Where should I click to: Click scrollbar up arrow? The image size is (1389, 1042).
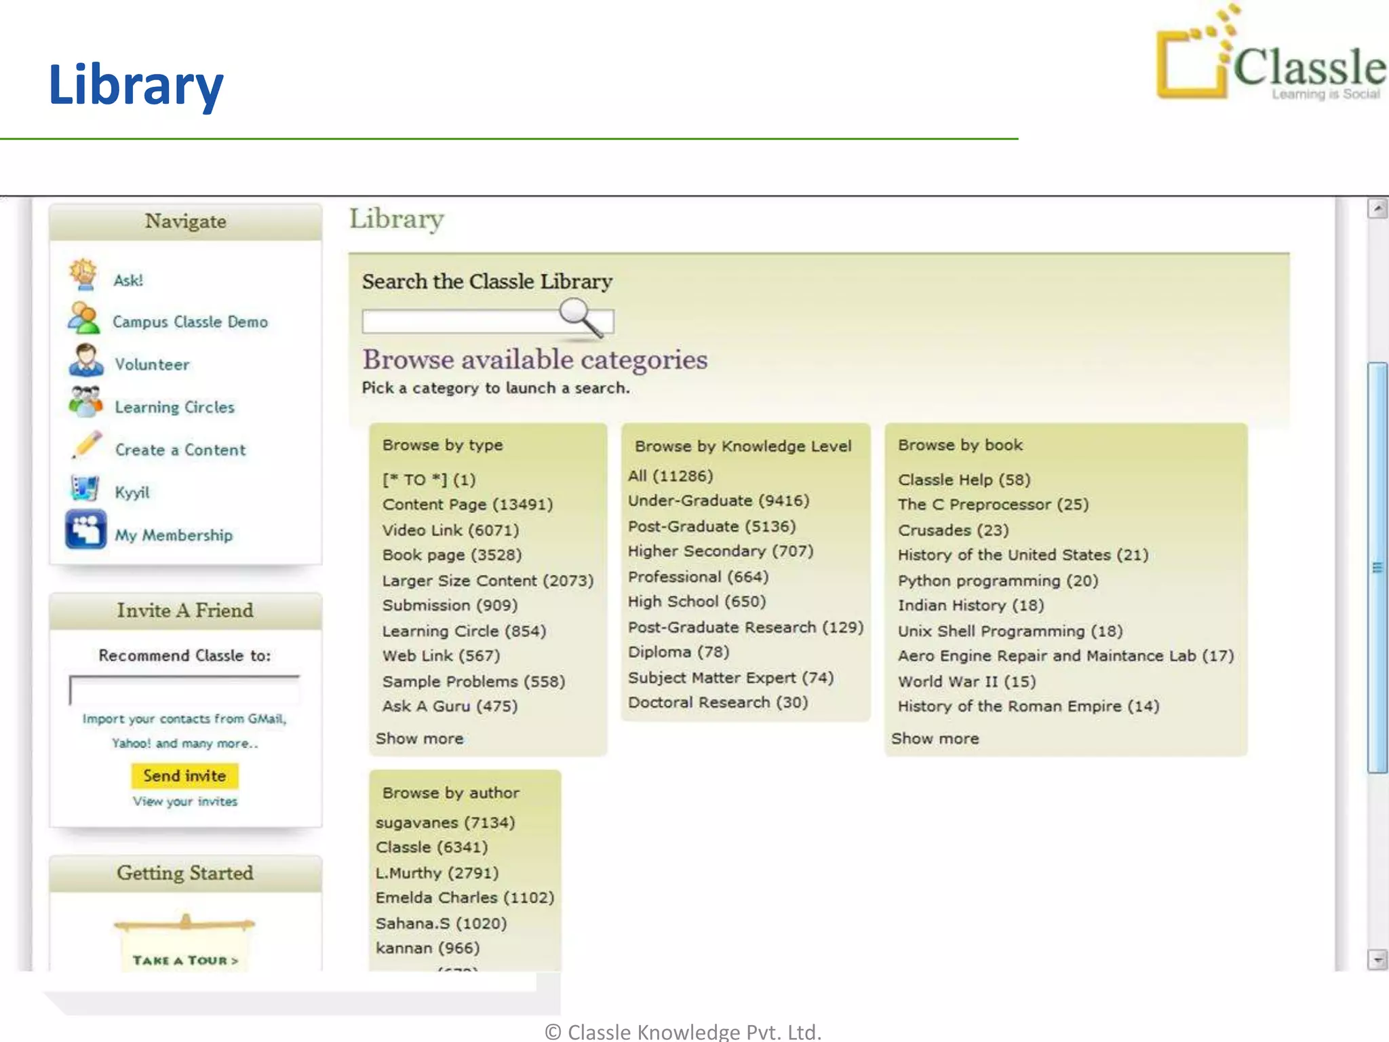click(x=1377, y=208)
